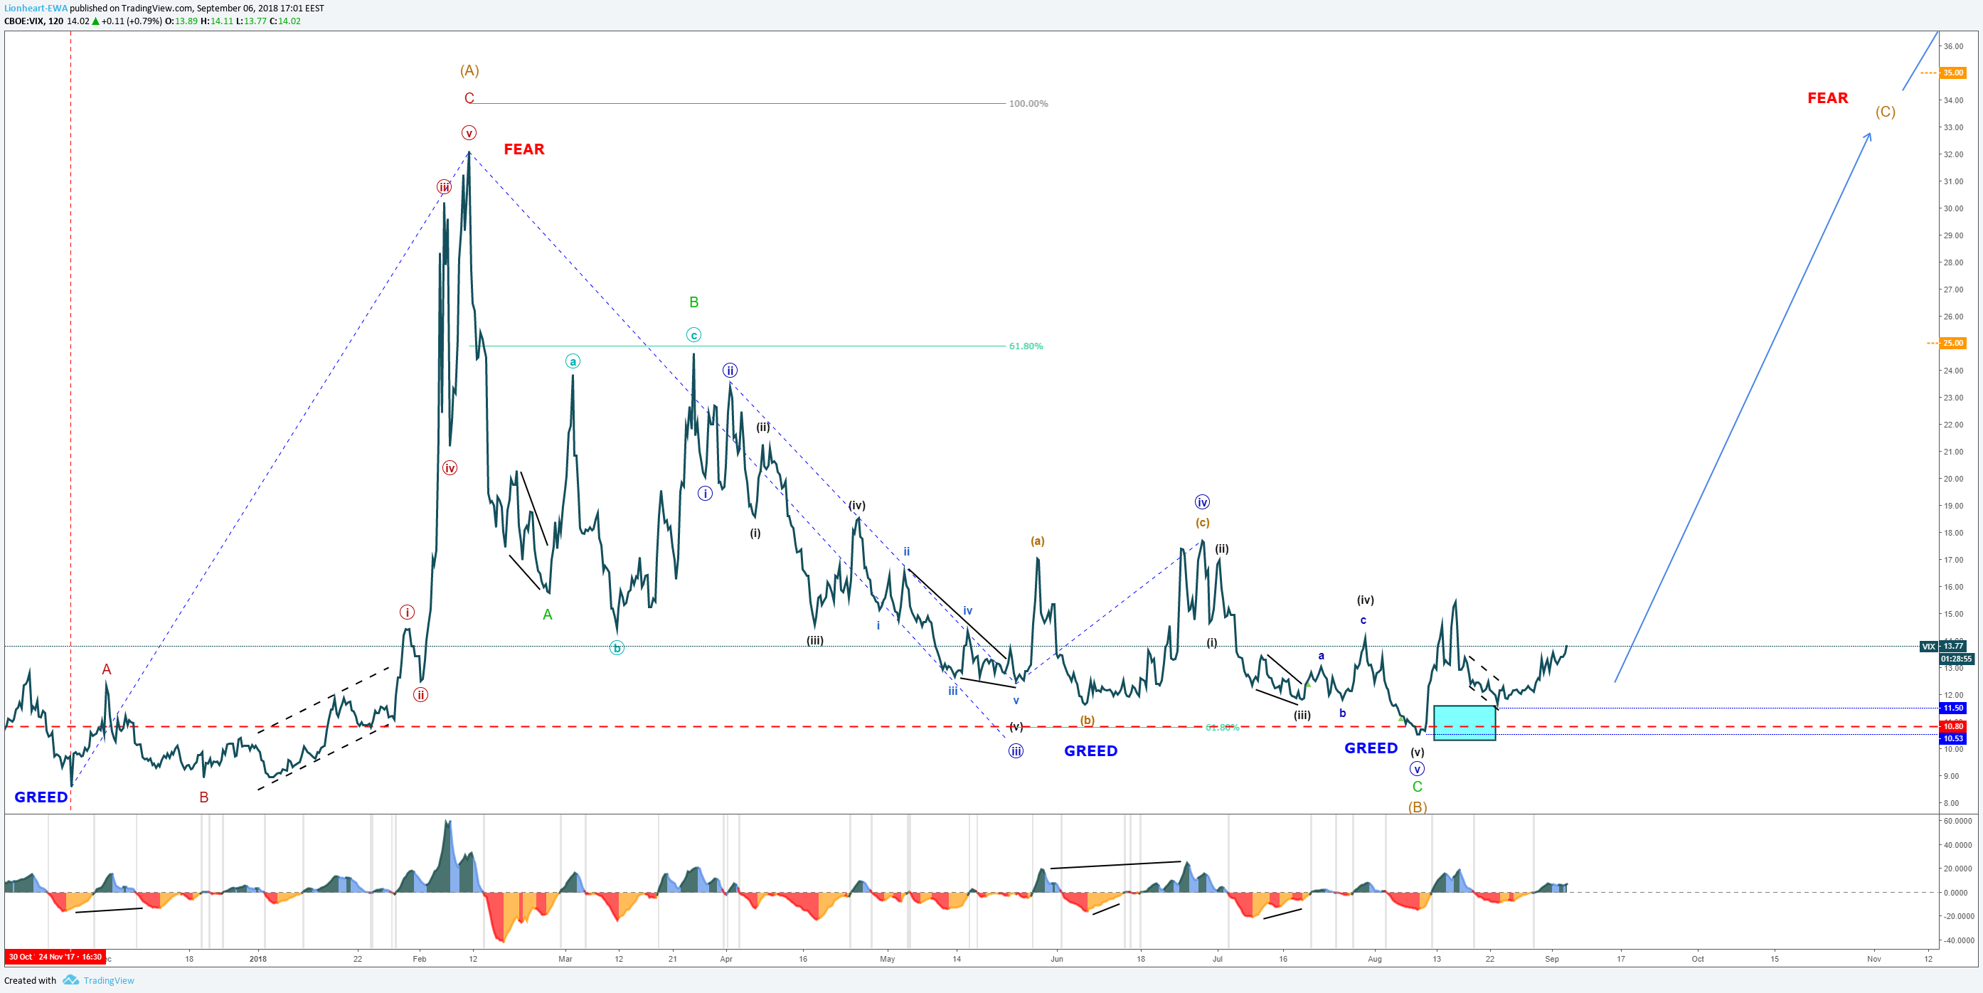The image size is (1983, 993).
Task: Select the orange (B) label below green C
Action: [1418, 807]
